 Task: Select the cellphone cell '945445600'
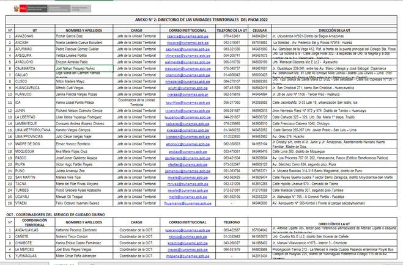point(259,203)
